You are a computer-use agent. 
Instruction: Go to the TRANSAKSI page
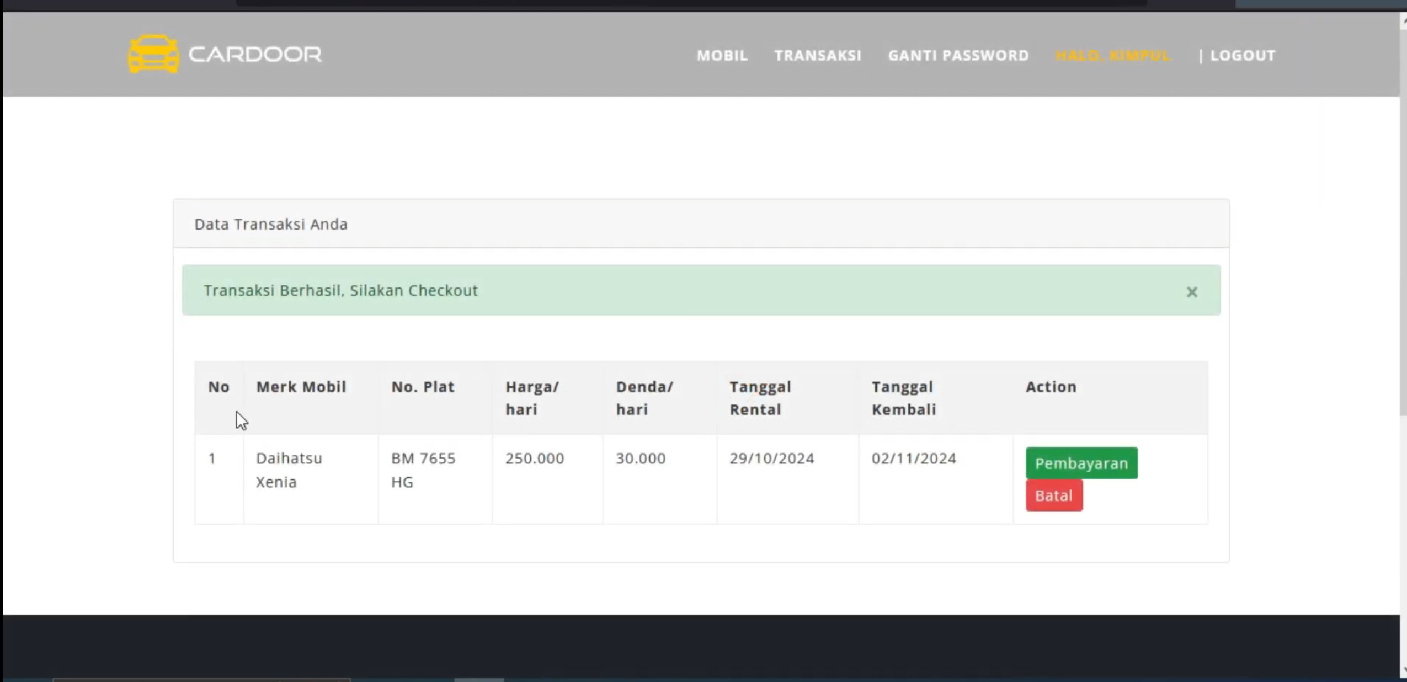(818, 55)
